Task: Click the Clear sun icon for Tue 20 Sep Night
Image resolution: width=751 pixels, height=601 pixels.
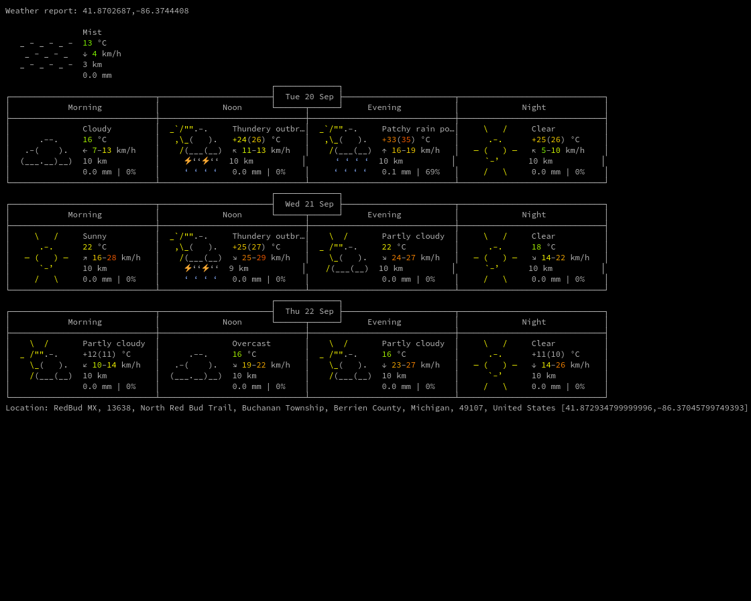Action: [496, 150]
